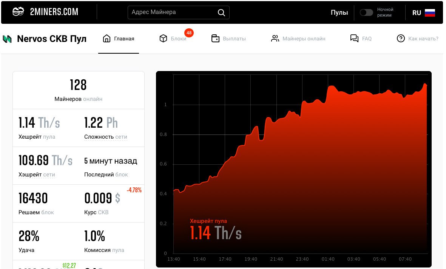Click the magnifying glass search icon
The width and height of the screenshot is (446, 269).
click(x=221, y=12)
